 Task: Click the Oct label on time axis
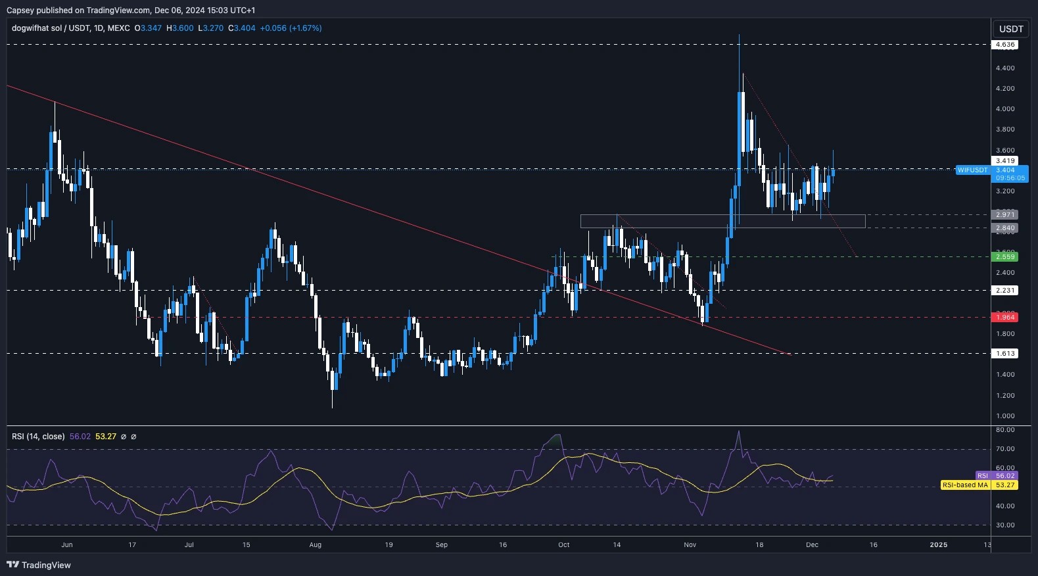pyautogui.click(x=563, y=544)
